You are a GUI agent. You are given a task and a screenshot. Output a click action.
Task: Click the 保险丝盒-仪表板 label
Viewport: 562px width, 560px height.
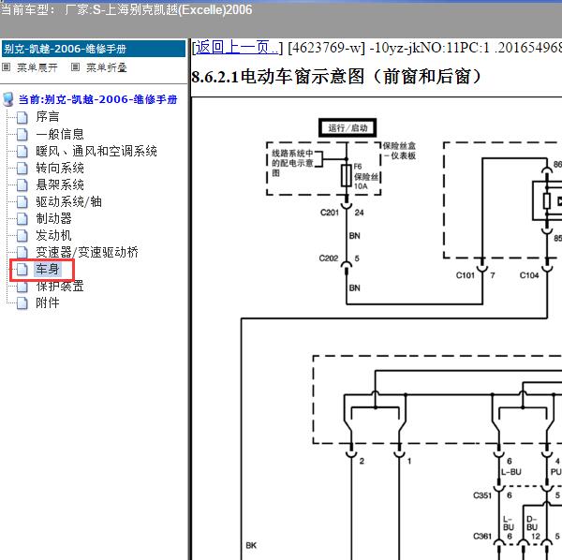point(399,151)
